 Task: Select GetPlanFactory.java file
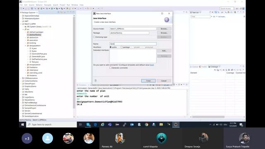click(39, 59)
